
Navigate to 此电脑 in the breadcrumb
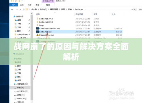pyautogui.click(x=34, y=9)
